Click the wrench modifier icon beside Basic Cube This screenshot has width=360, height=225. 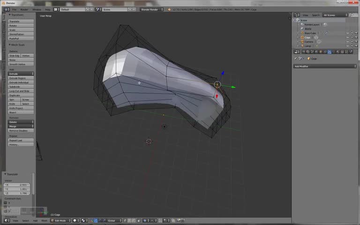click(326, 33)
